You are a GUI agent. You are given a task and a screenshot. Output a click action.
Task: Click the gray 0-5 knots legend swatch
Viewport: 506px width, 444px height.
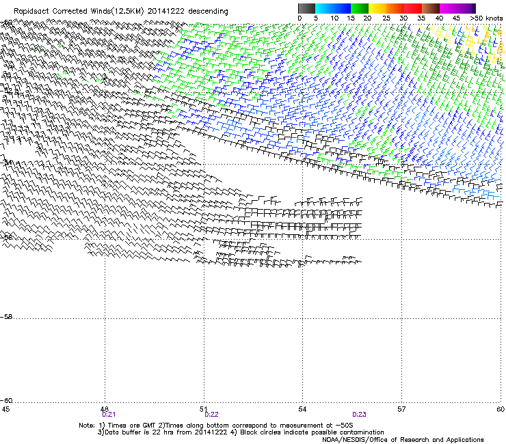point(306,8)
